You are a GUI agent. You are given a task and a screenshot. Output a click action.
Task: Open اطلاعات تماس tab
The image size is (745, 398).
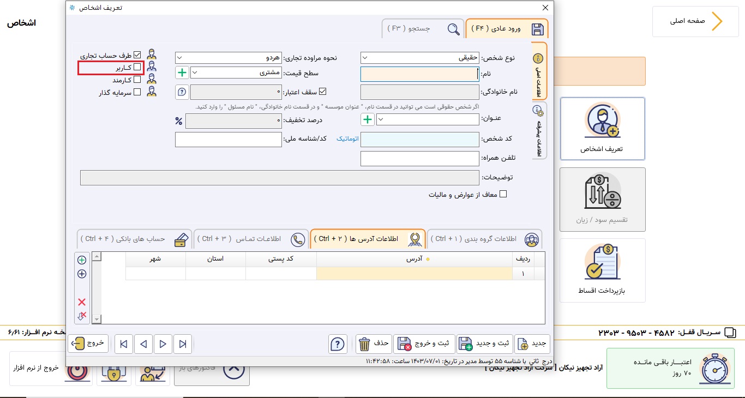tap(251, 239)
